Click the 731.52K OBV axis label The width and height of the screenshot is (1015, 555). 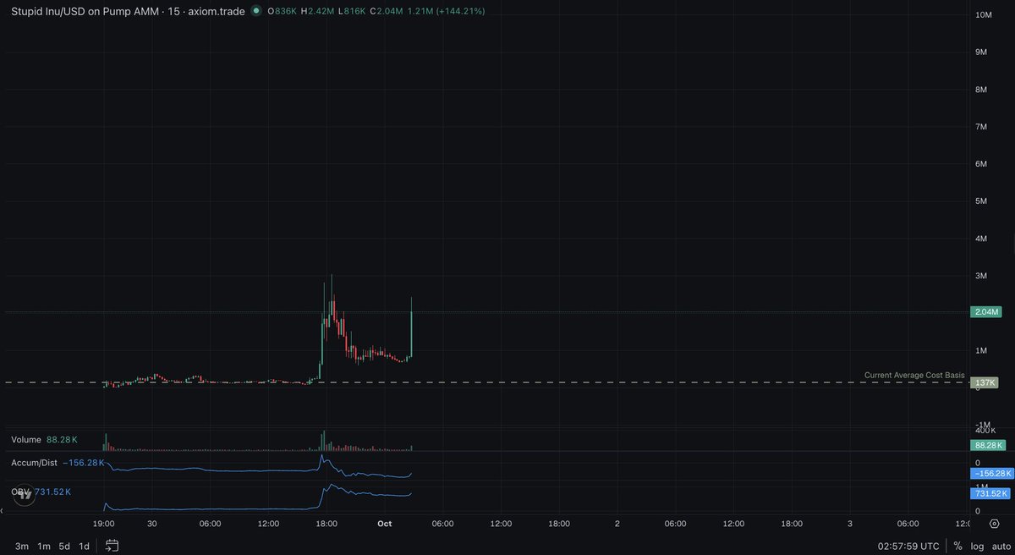[x=991, y=493]
